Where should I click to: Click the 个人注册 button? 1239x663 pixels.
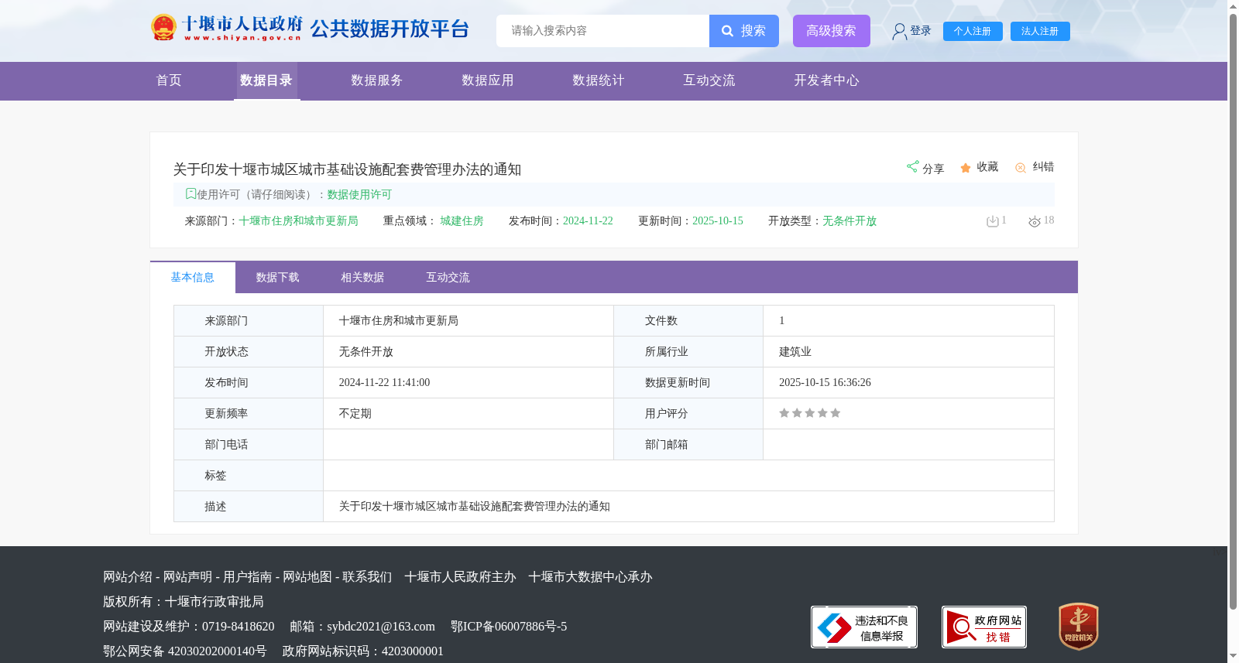(973, 32)
